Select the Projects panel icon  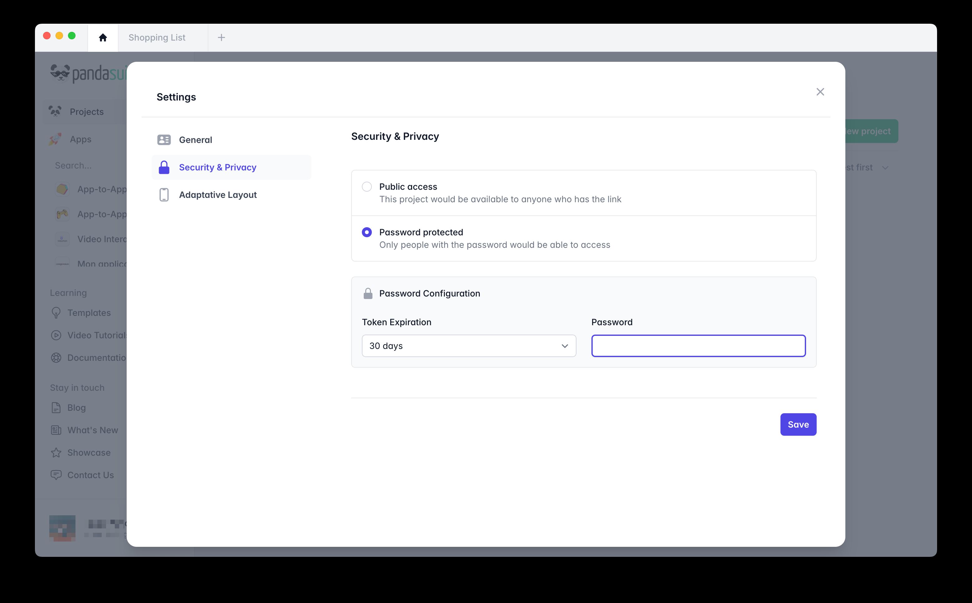[56, 111]
